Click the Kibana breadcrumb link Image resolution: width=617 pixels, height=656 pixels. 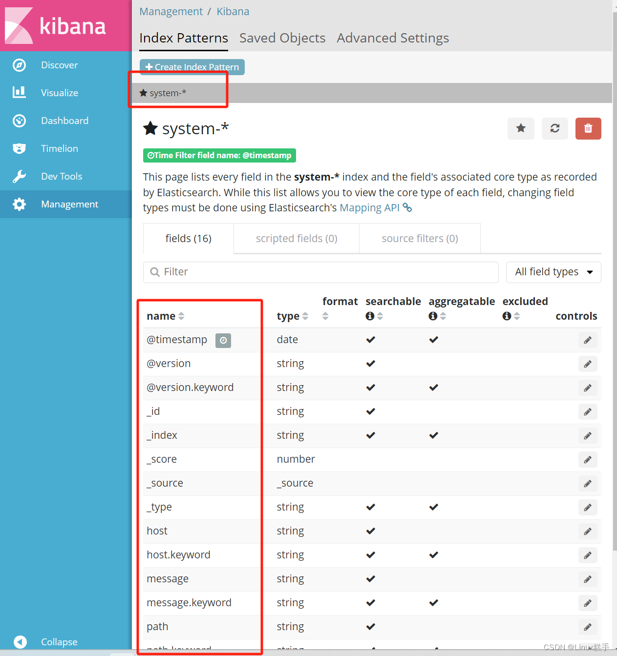(233, 11)
